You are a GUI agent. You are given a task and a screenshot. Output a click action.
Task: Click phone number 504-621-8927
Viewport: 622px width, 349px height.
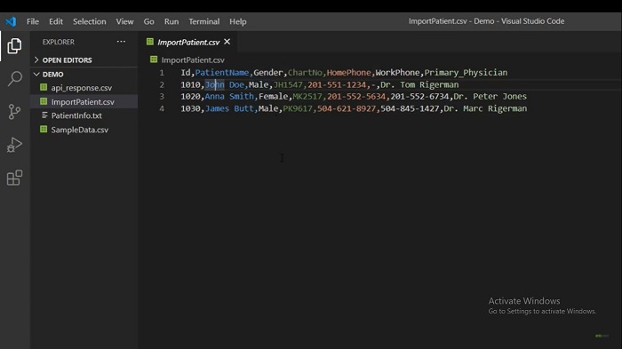click(347, 108)
